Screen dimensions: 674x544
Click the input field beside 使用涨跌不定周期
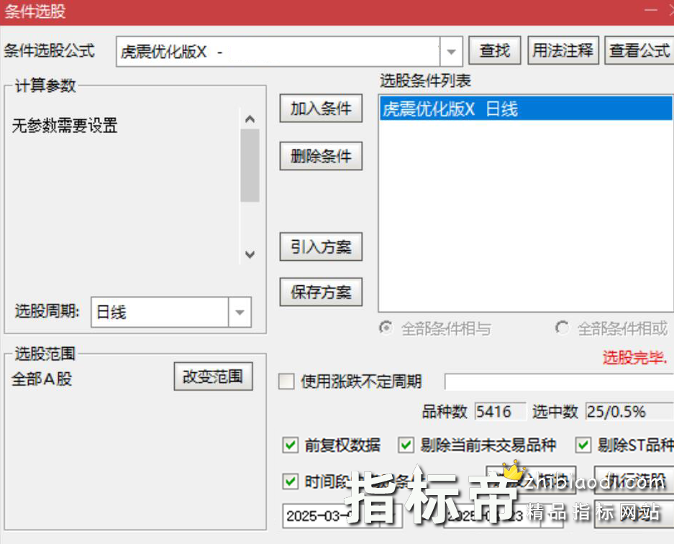click(x=559, y=382)
